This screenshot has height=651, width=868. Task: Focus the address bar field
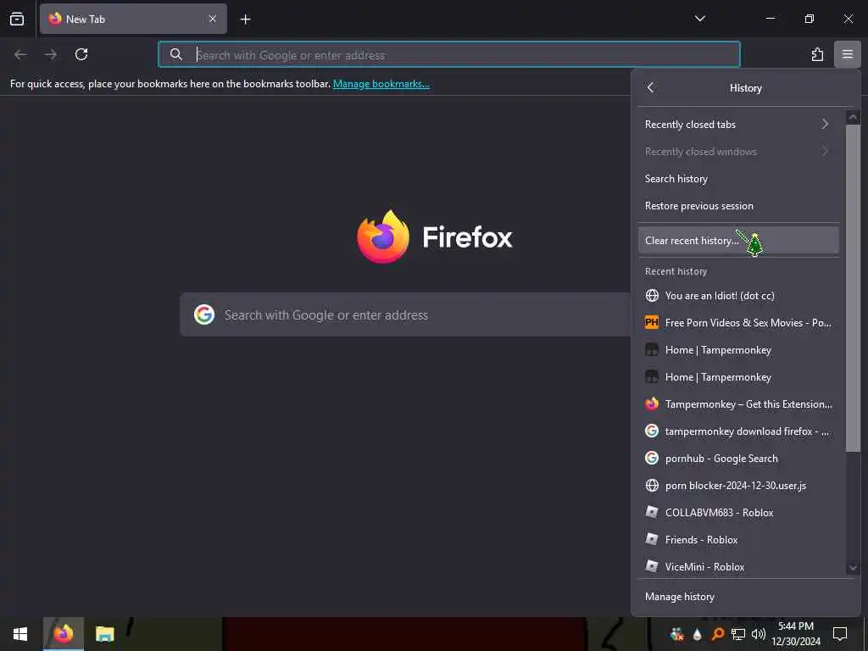[449, 54]
